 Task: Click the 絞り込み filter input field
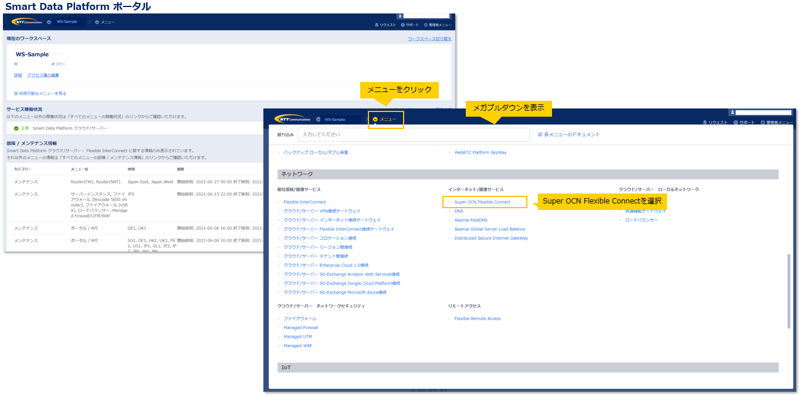click(413, 135)
